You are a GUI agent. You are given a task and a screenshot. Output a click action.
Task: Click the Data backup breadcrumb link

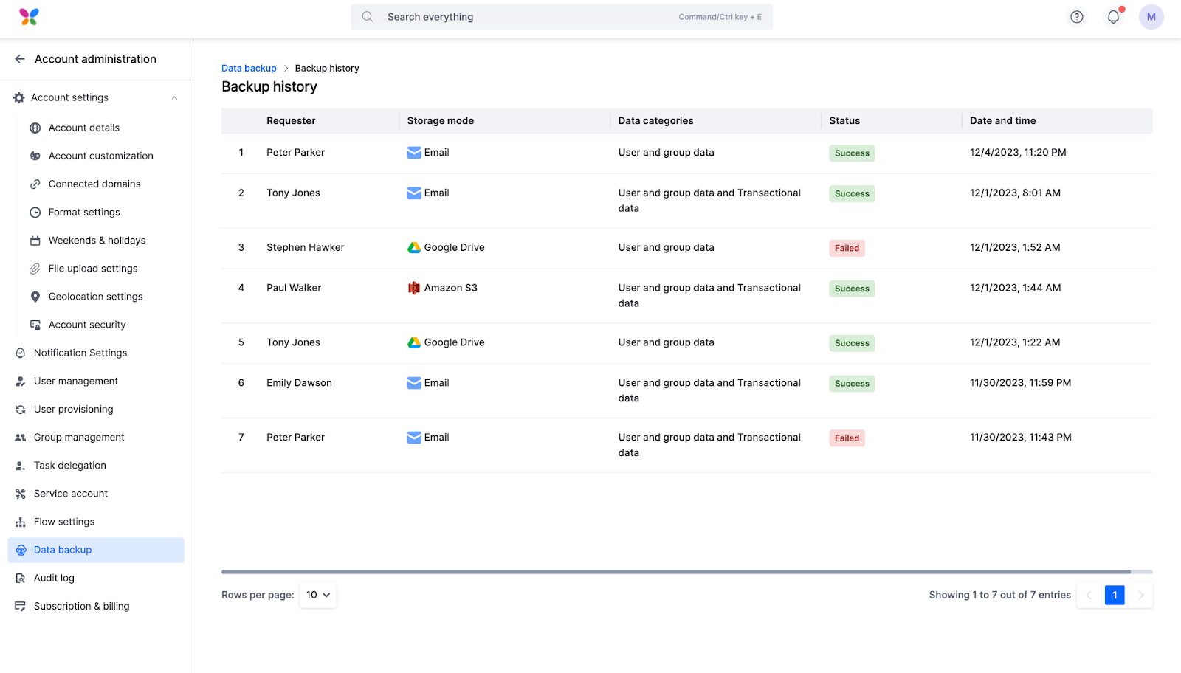coord(249,68)
